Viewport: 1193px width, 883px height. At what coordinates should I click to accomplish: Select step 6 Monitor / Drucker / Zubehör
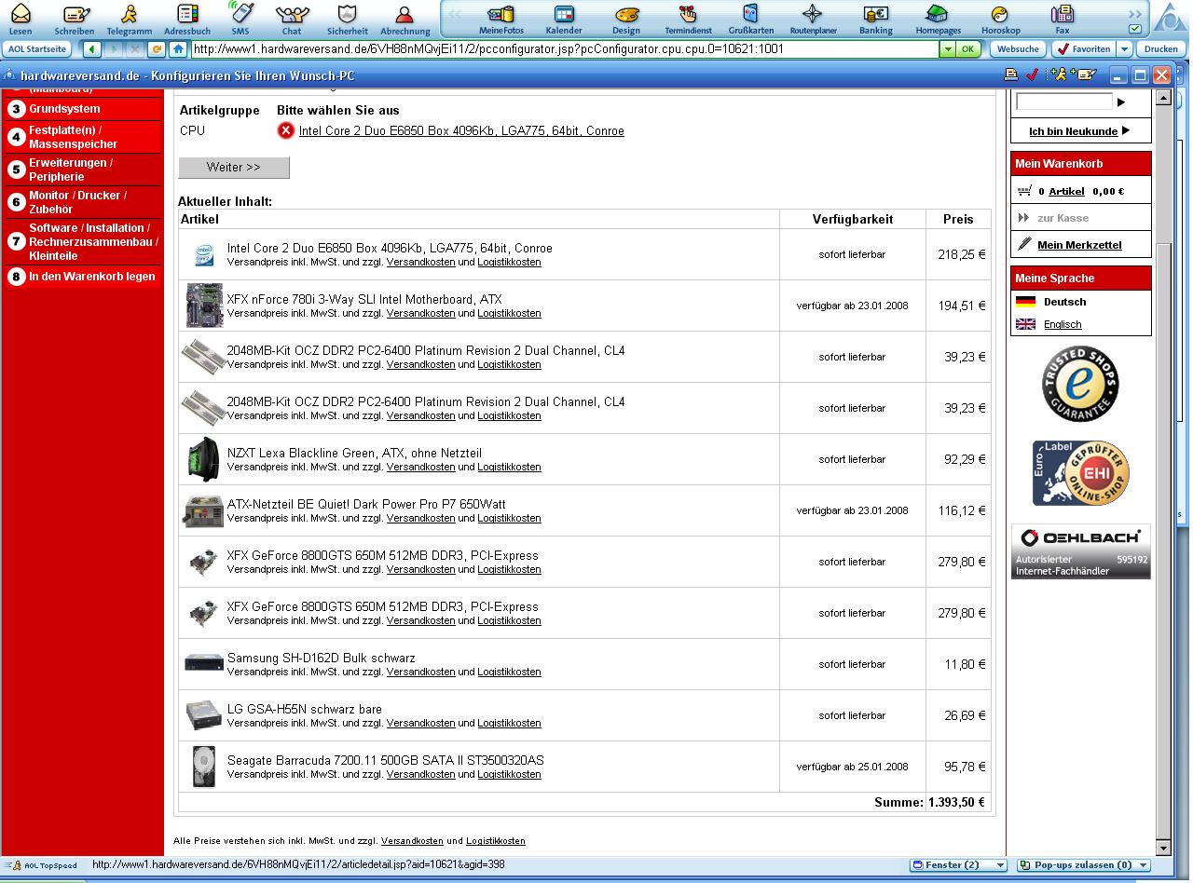coord(83,202)
